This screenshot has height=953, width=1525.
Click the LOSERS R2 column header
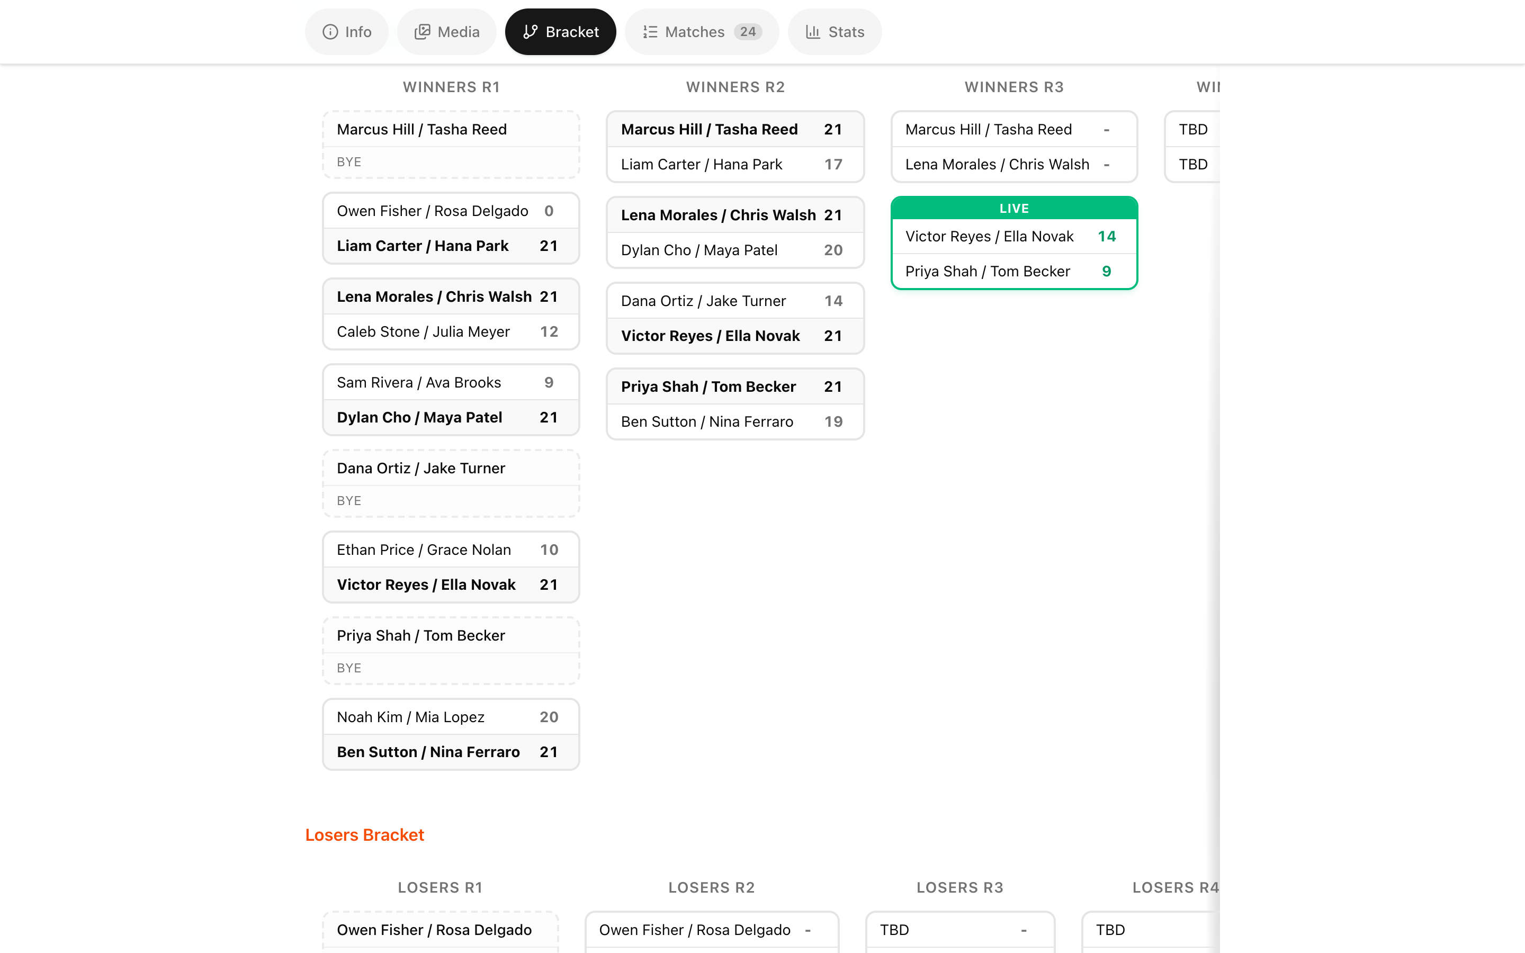point(712,887)
